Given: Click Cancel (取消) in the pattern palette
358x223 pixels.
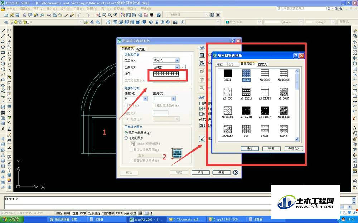Looking at the screenshot, I should click(271, 148).
